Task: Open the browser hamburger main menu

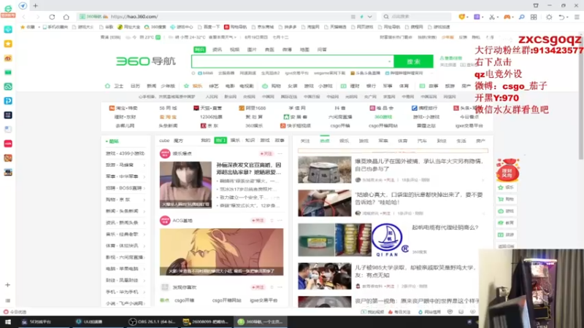Action: 577,17
